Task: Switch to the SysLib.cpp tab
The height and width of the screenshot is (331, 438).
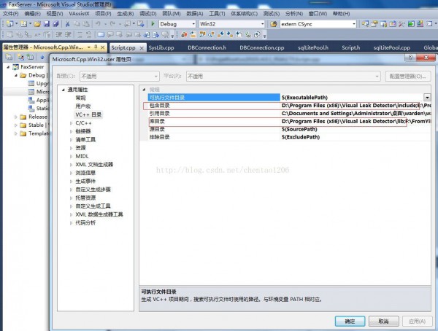Action: coord(161,47)
